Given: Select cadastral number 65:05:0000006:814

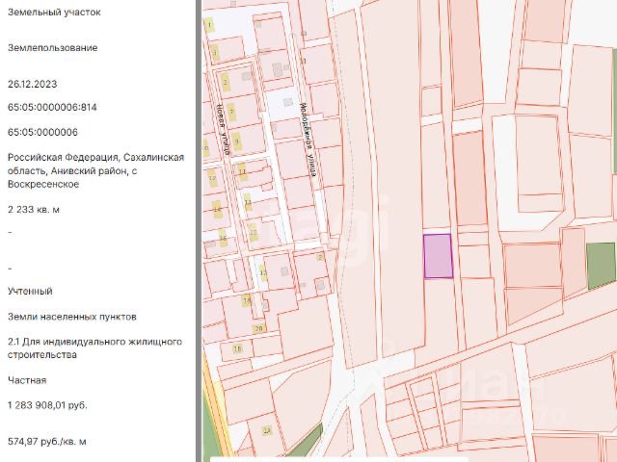Looking at the screenshot, I should click(52, 107).
